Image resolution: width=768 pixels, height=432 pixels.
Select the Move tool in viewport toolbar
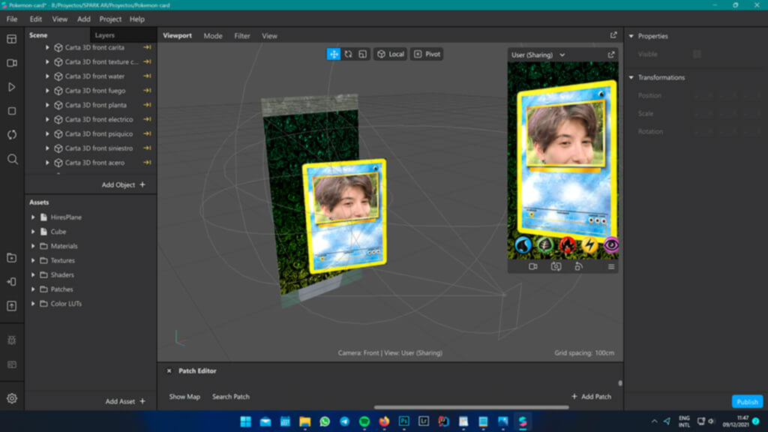(x=334, y=53)
